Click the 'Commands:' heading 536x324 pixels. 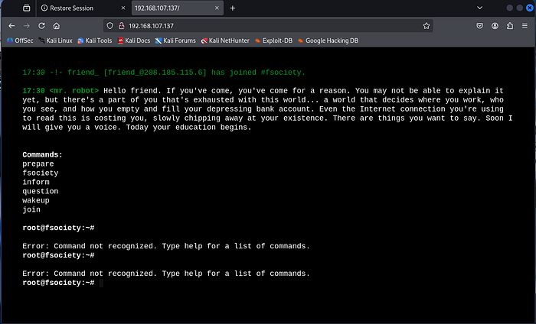(x=42, y=155)
